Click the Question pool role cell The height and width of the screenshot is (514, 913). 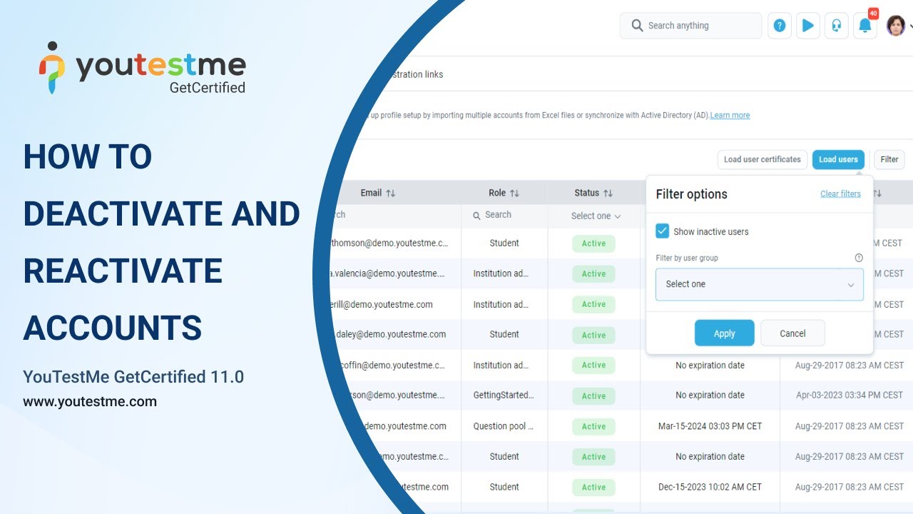coord(504,426)
